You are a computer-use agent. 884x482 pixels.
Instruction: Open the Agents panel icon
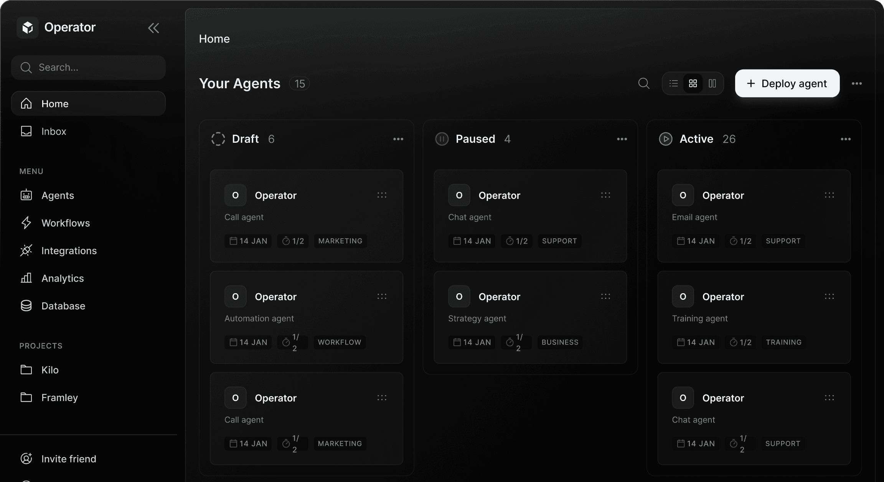(x=26, y=195)
